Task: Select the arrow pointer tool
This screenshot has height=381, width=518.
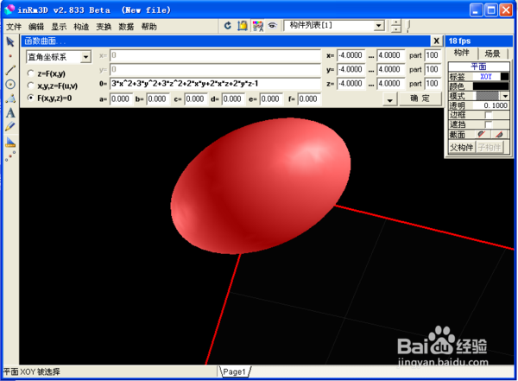Action: (10, 42)
